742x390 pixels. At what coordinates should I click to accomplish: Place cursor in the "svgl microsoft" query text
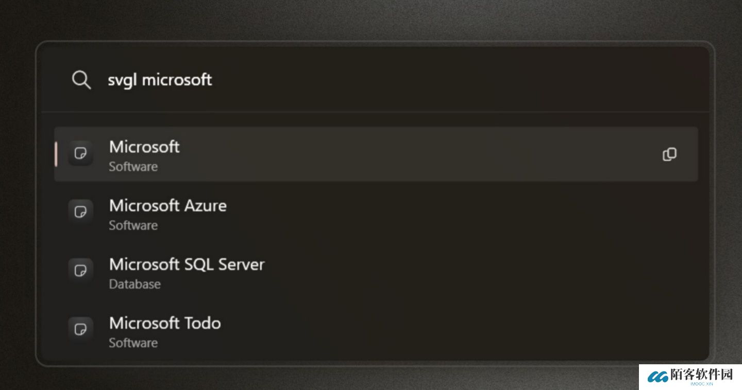(160, 80)
